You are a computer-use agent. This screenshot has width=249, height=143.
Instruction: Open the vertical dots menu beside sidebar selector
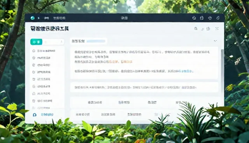point(61,42)
